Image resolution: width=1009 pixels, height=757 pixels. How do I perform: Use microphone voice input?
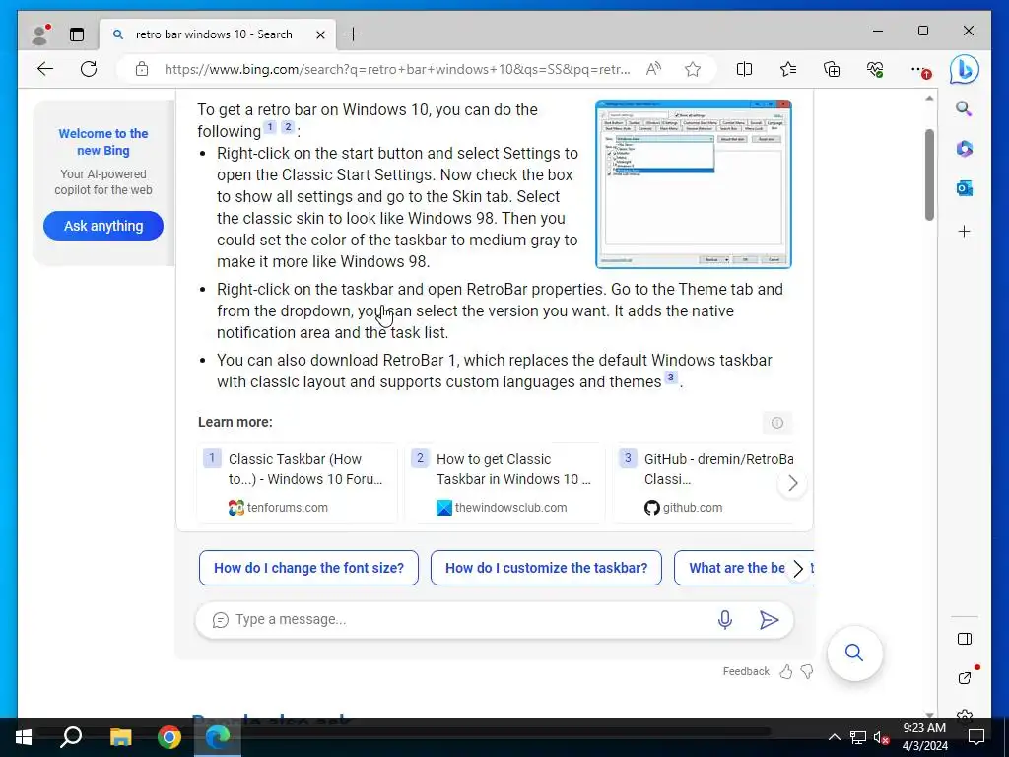724,619
